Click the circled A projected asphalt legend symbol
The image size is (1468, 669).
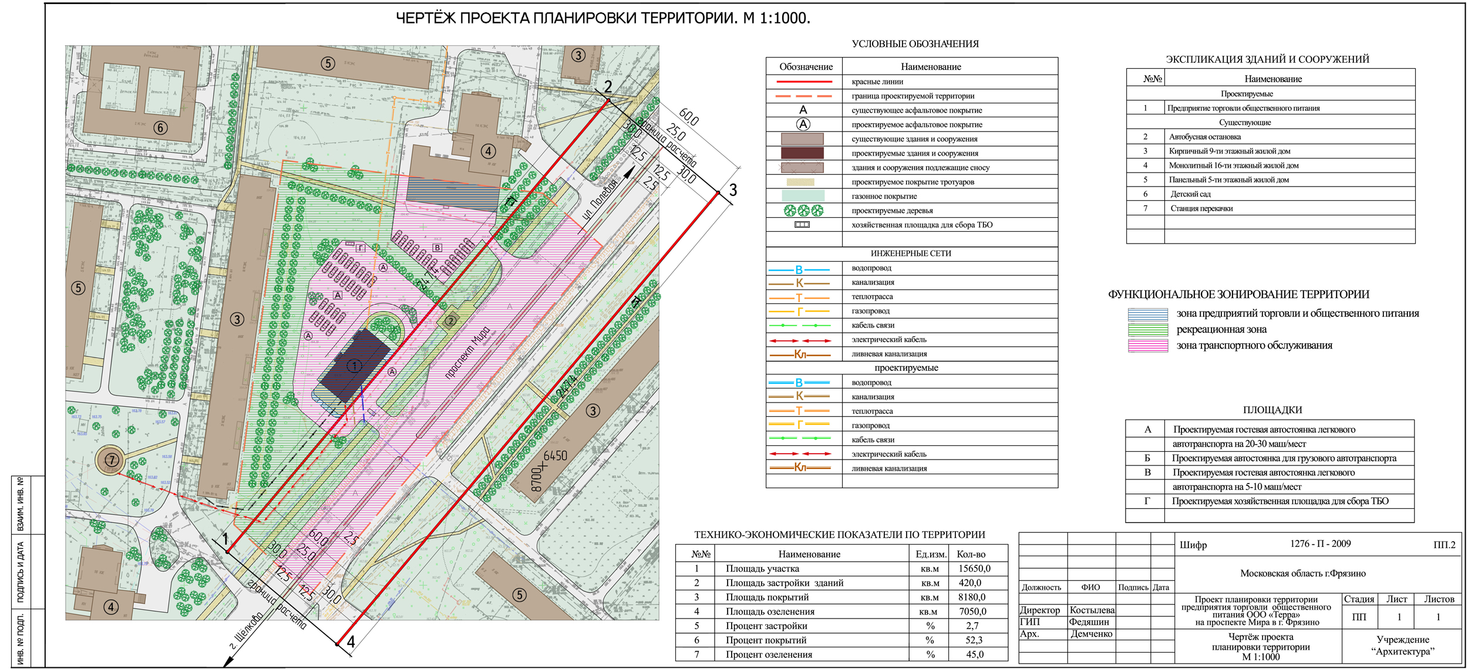pyautogui.click(x=803, y=124)
